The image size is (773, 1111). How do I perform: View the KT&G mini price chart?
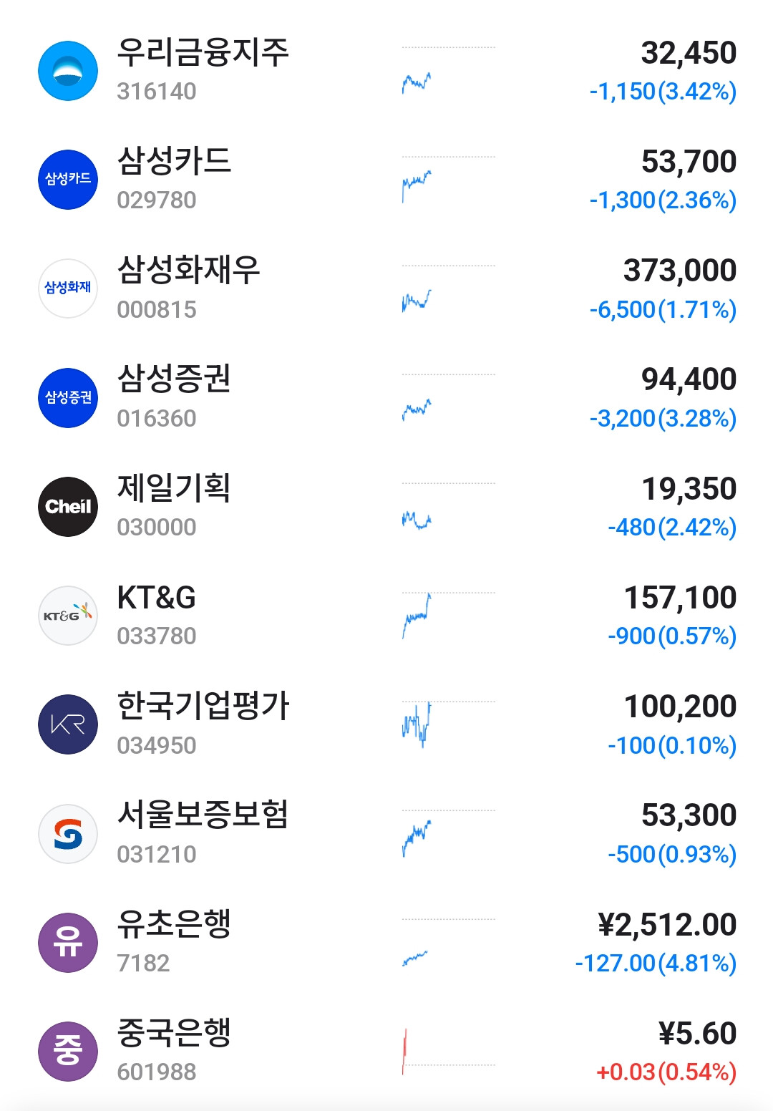pyautogui.click(x=417, y=615)
